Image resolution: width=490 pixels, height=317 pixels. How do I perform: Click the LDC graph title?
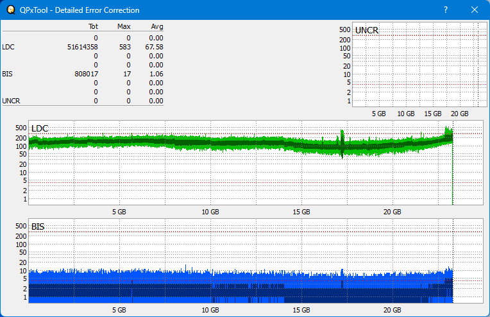pyautogui.click(x=40, y=128)
